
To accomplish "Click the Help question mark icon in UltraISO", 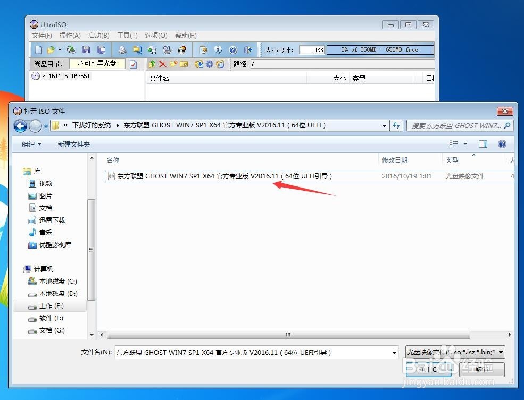I will [233, 50].
